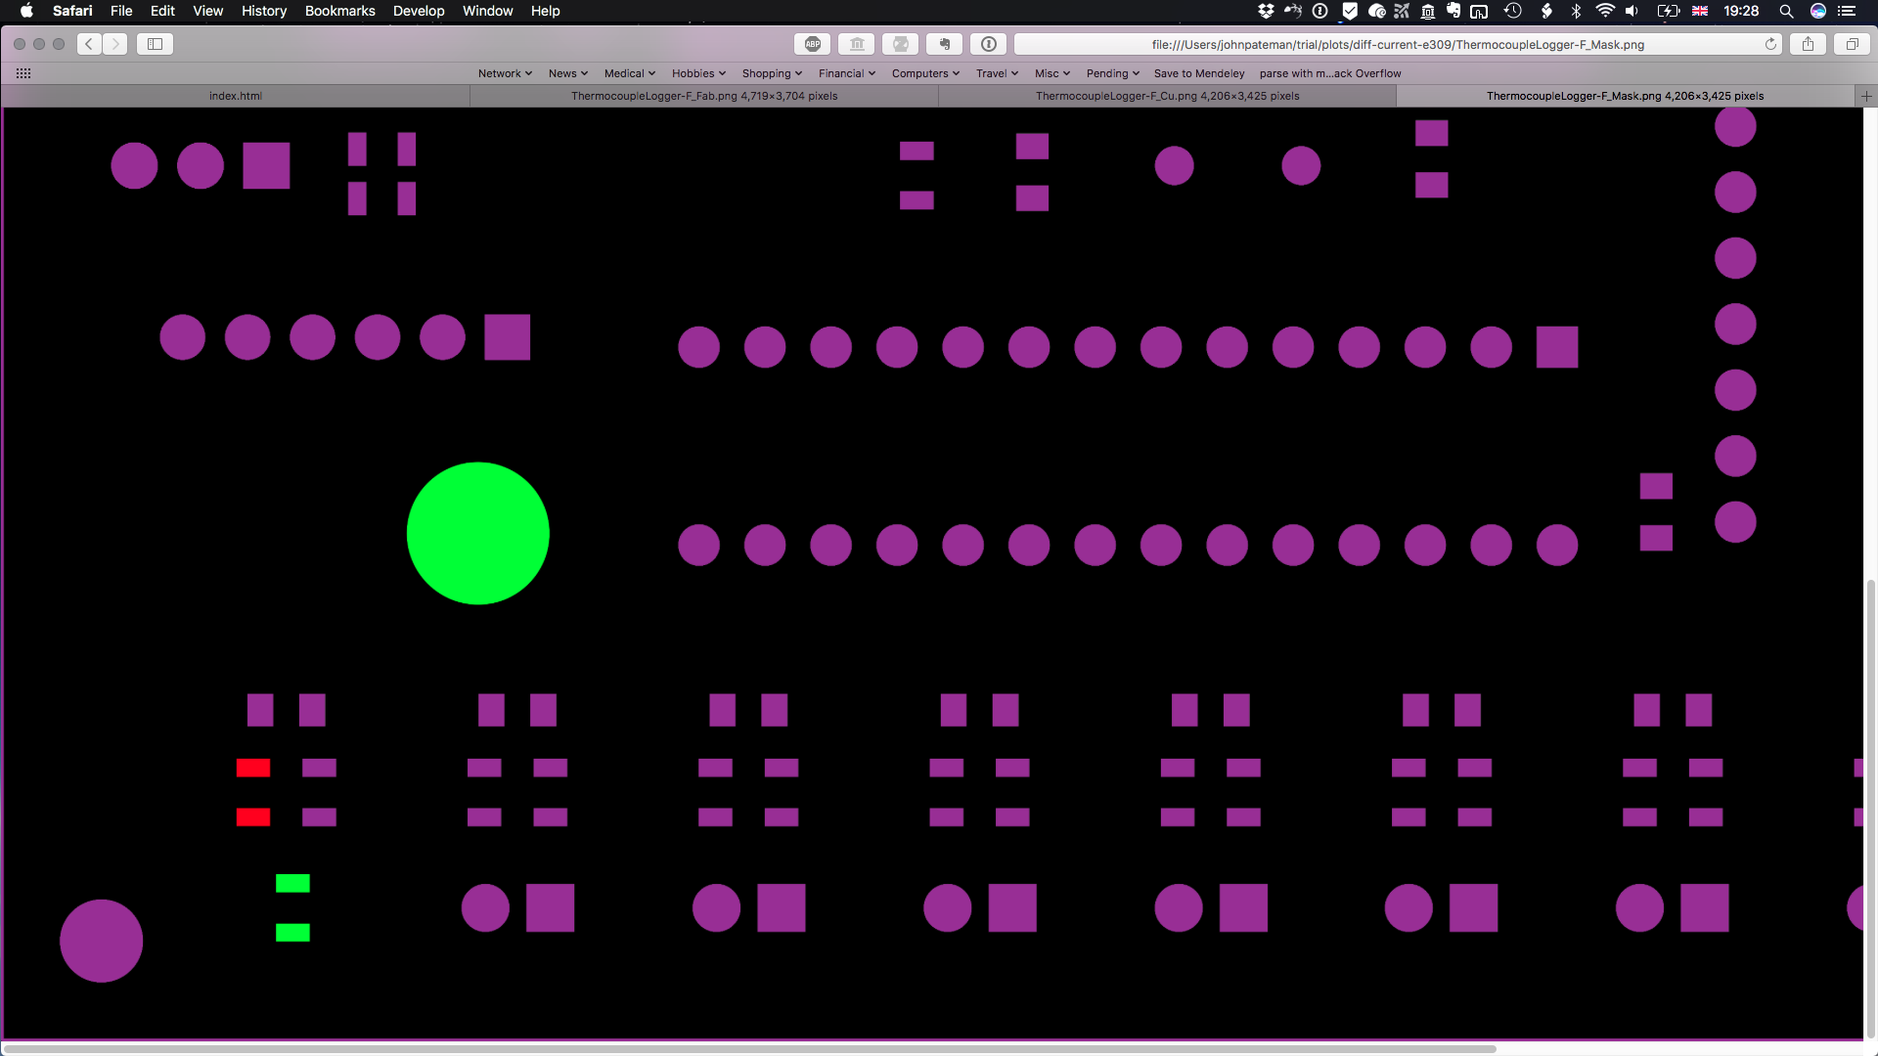The height and width of the screenshot is (1056, 1878).
Task: Click the file URL address field
Action: coord(1398,44)
